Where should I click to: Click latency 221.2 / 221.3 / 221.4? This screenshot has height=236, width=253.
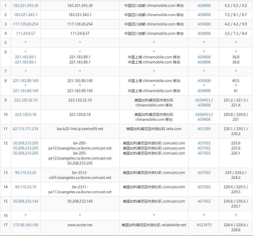coord(236,103)
